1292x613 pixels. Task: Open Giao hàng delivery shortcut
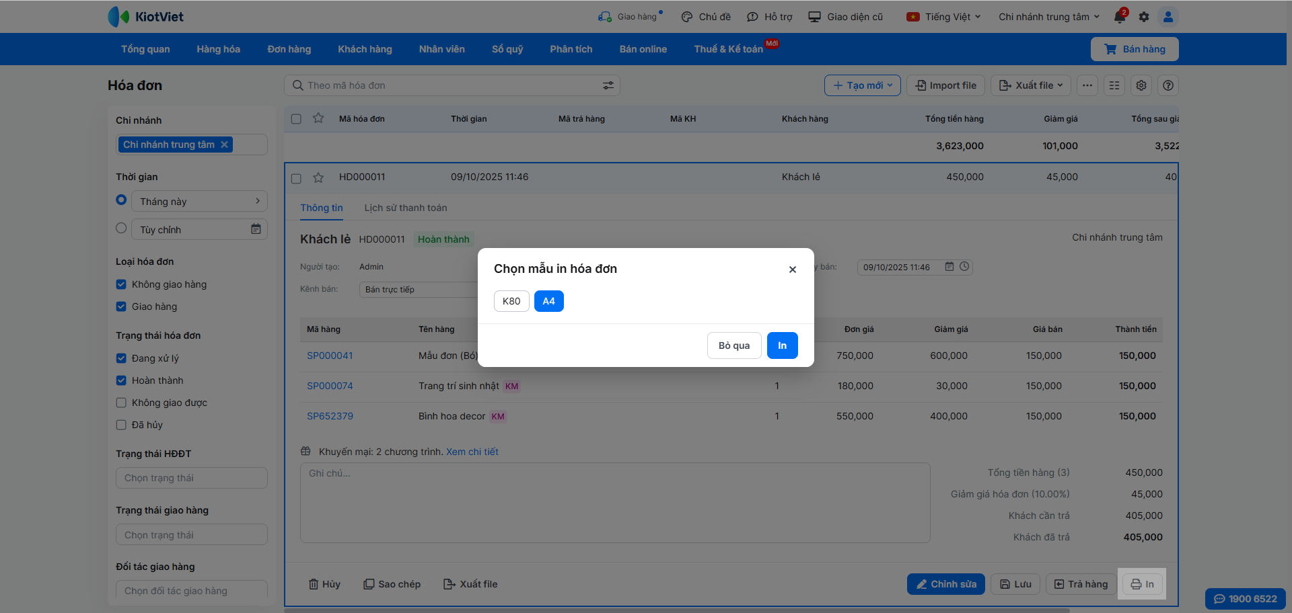click(x=631, y=17)
